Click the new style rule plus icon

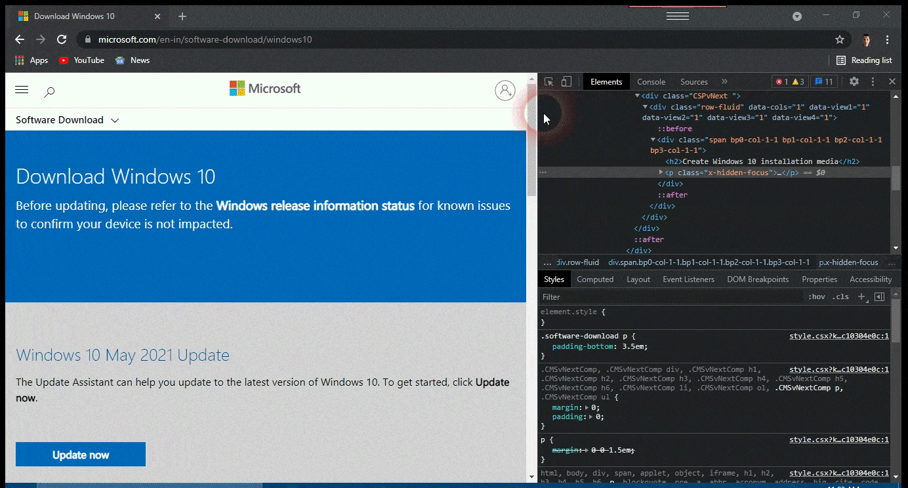pos(862,296)
